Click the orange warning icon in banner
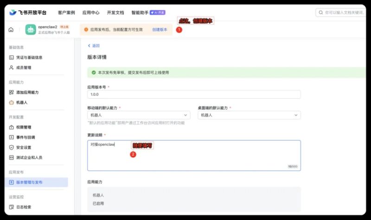The height and width of the screenshot is (220, 371). 86,30
